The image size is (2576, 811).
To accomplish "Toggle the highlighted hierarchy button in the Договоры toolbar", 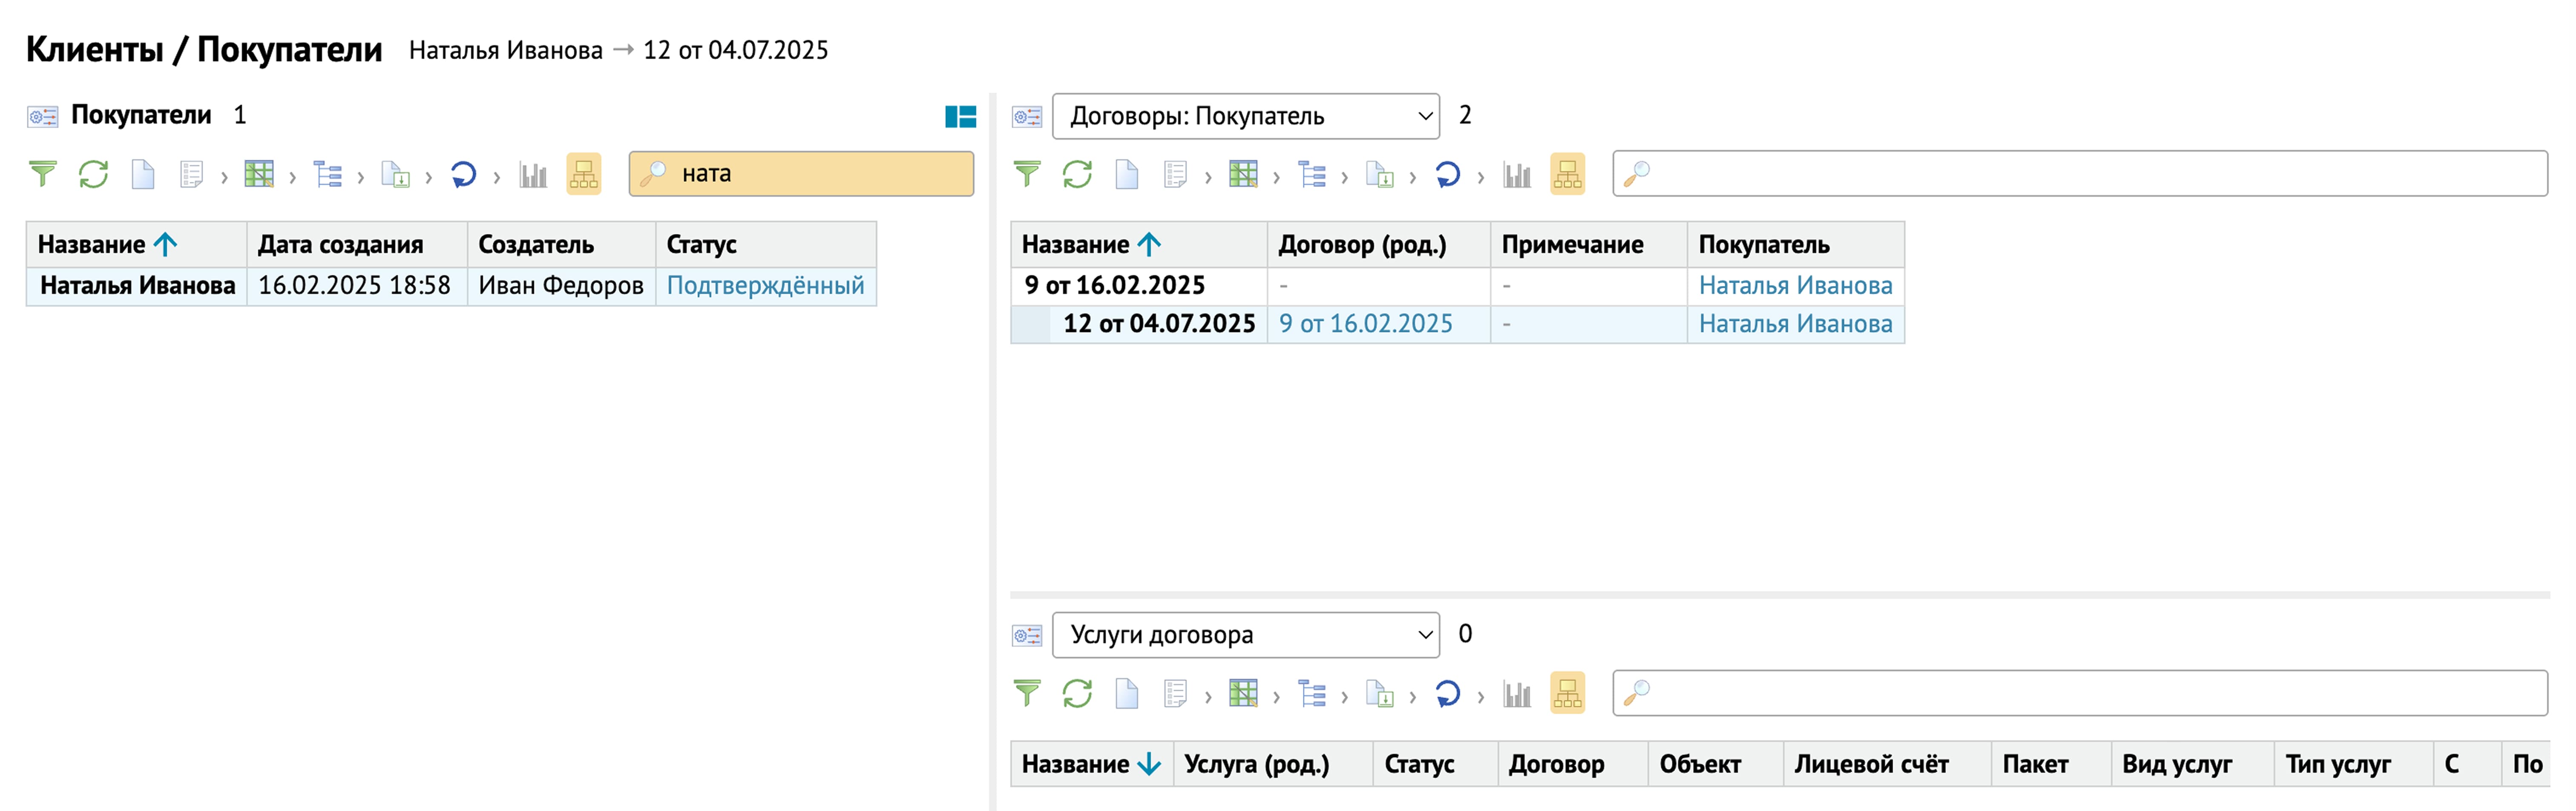I will (1568, 174).
